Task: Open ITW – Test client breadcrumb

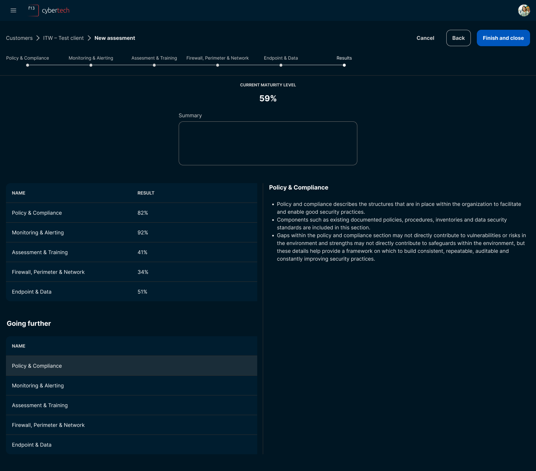Action: pos(63,38)
